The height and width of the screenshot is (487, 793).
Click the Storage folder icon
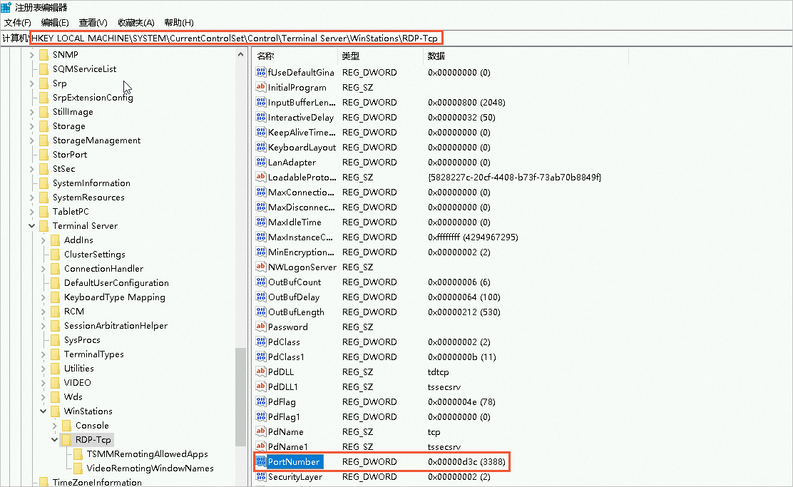44,126
